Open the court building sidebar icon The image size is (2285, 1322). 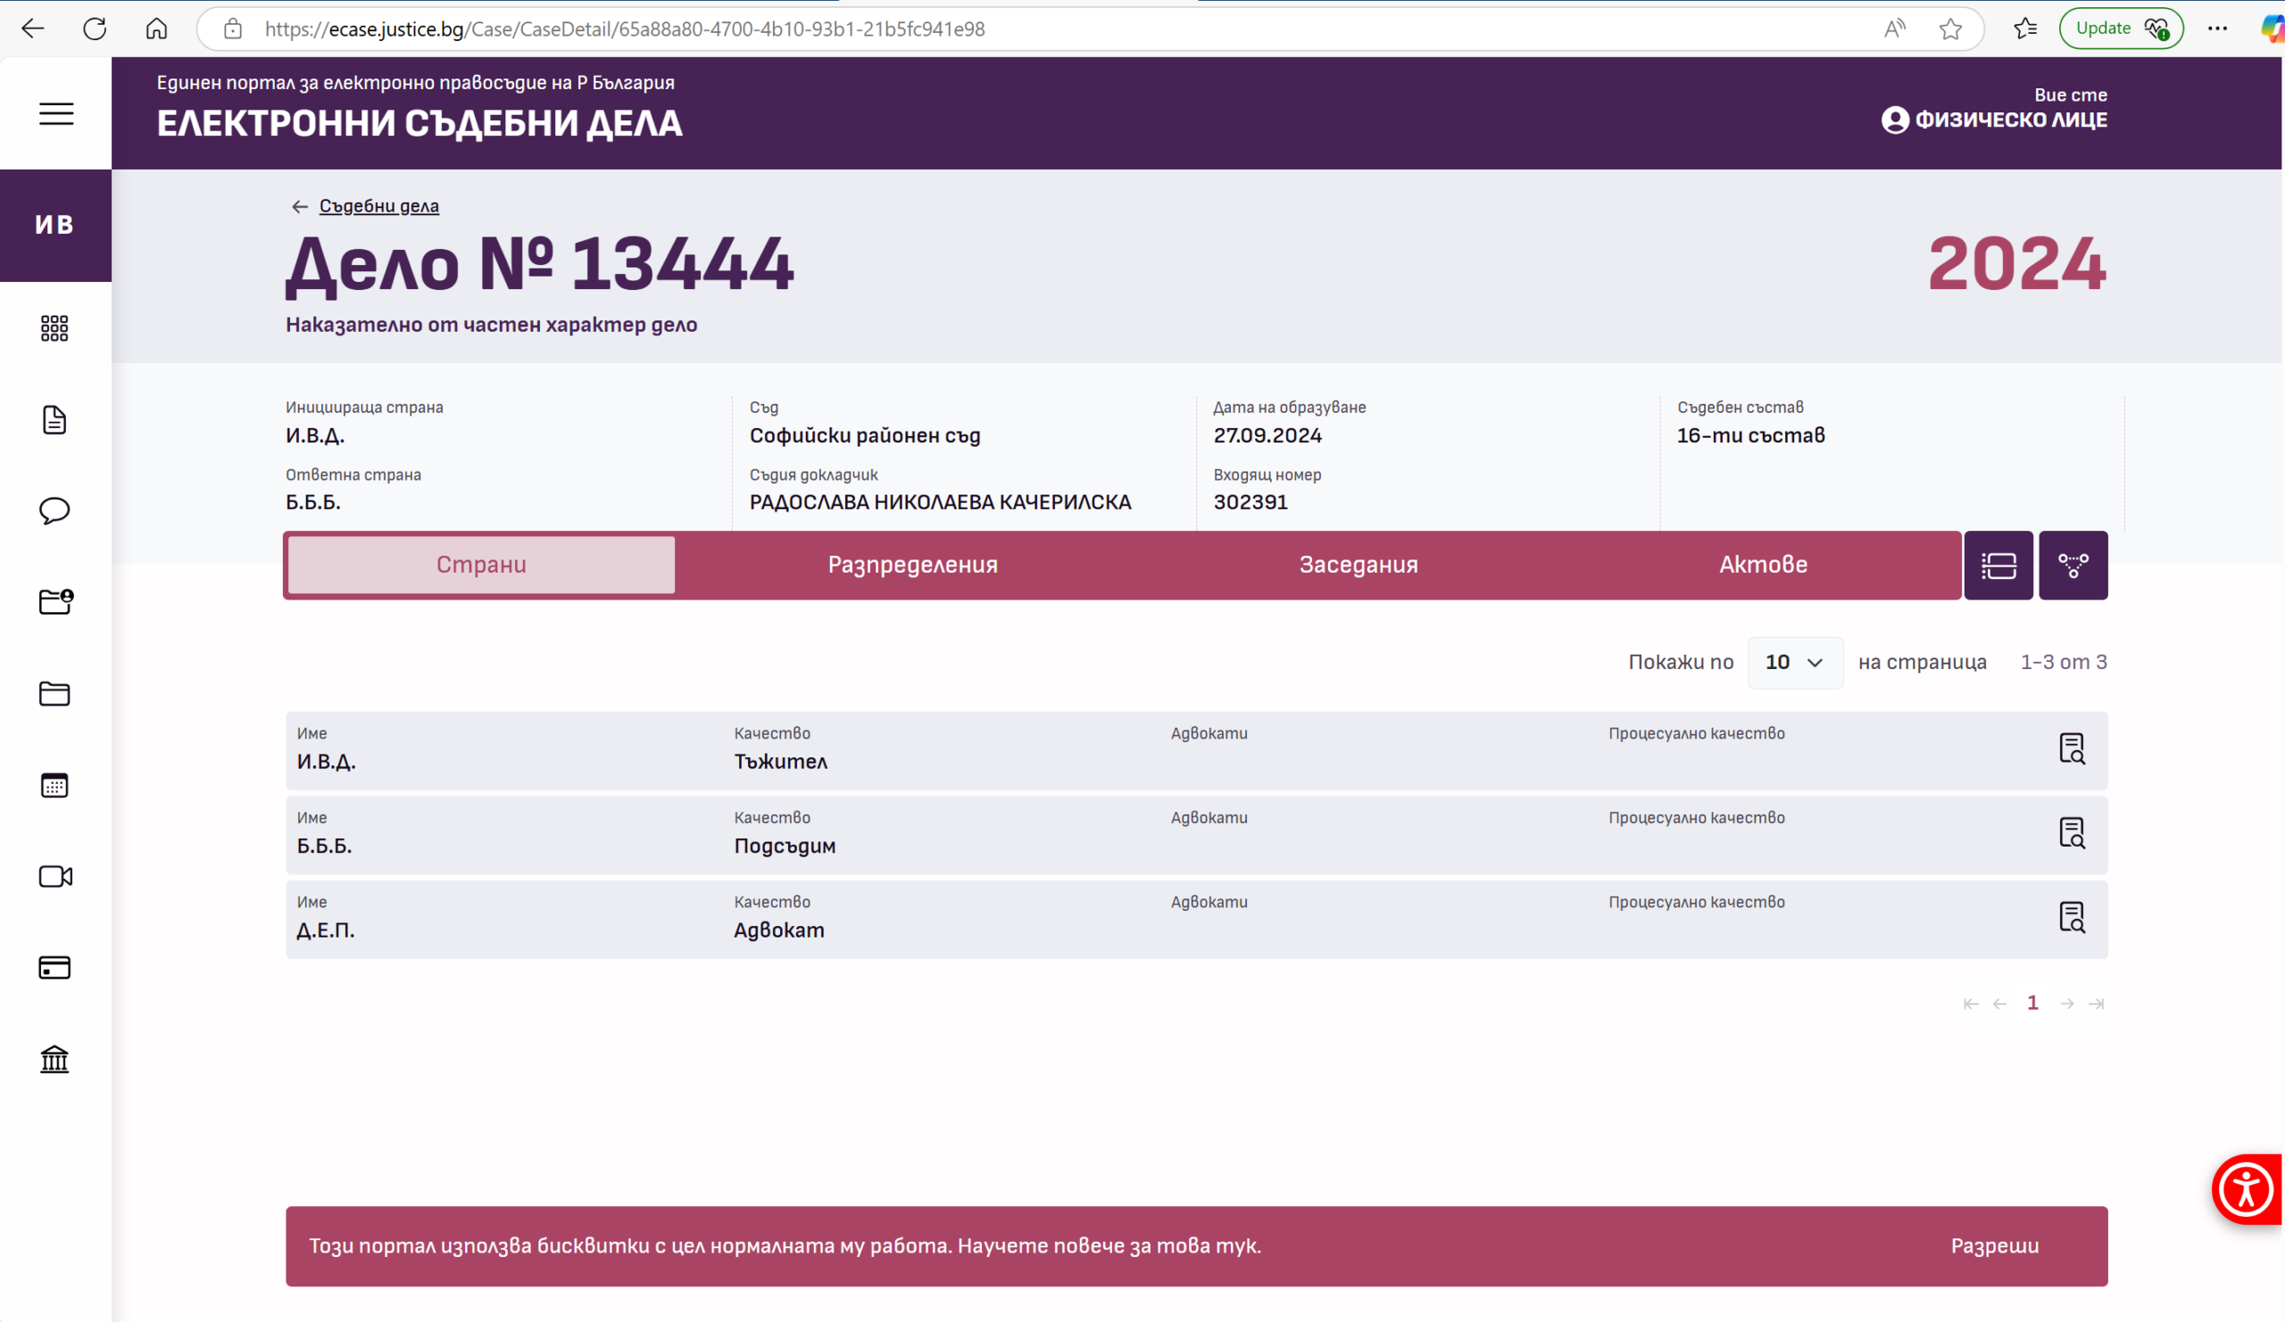point(54,1058)
